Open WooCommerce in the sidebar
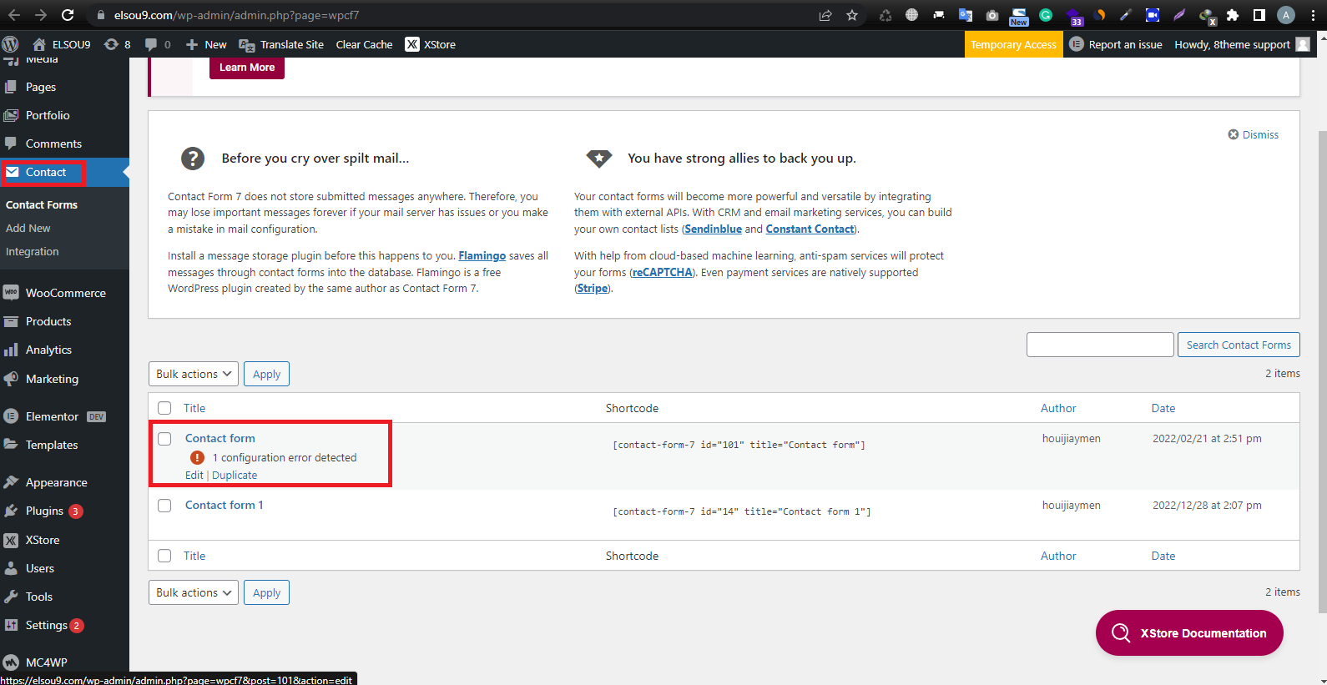The height and width of the screenshot is (685, 1327). [x=64, y=293]
